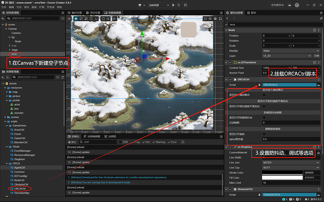Click the play preview button
Image resolution: width=324 pixels, height=202 pixels.
click(x=173, y=5)
